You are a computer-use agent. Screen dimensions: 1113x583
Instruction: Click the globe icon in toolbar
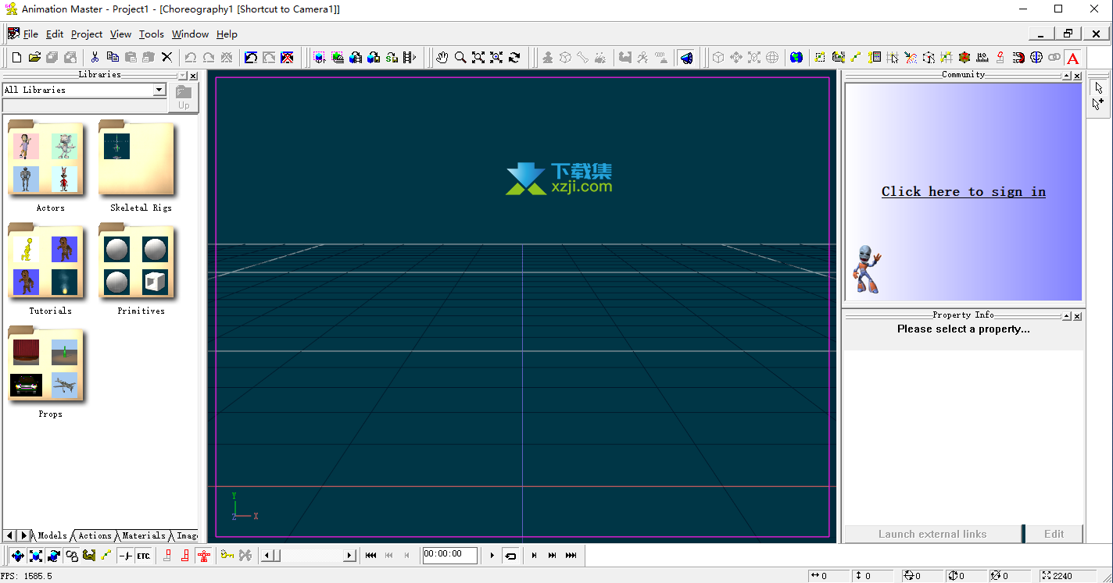click(796, 57)
